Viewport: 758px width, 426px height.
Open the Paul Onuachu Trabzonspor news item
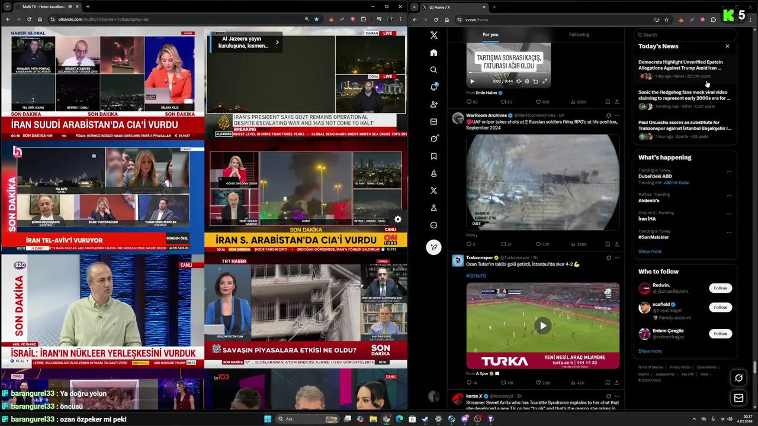click(685, 129)
